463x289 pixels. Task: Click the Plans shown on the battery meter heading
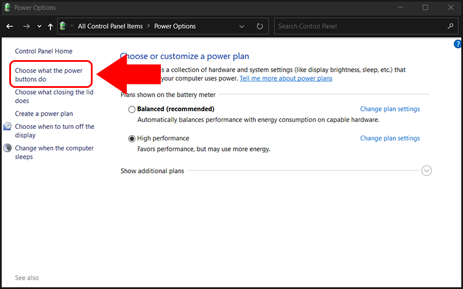point(168,95)
